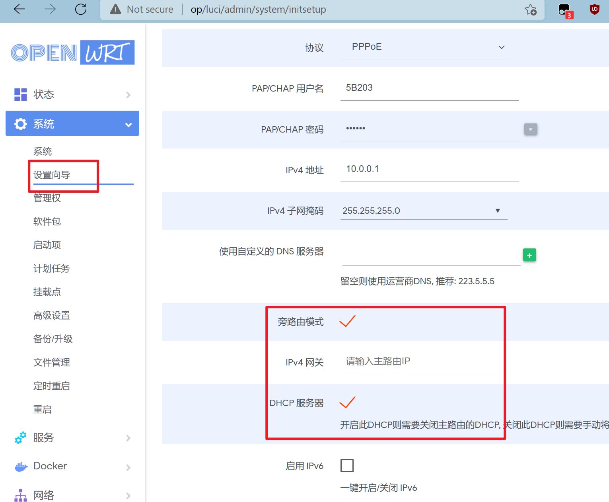
Task: Click the PAP/CHAP 密码 field
Action: (430, 129)
